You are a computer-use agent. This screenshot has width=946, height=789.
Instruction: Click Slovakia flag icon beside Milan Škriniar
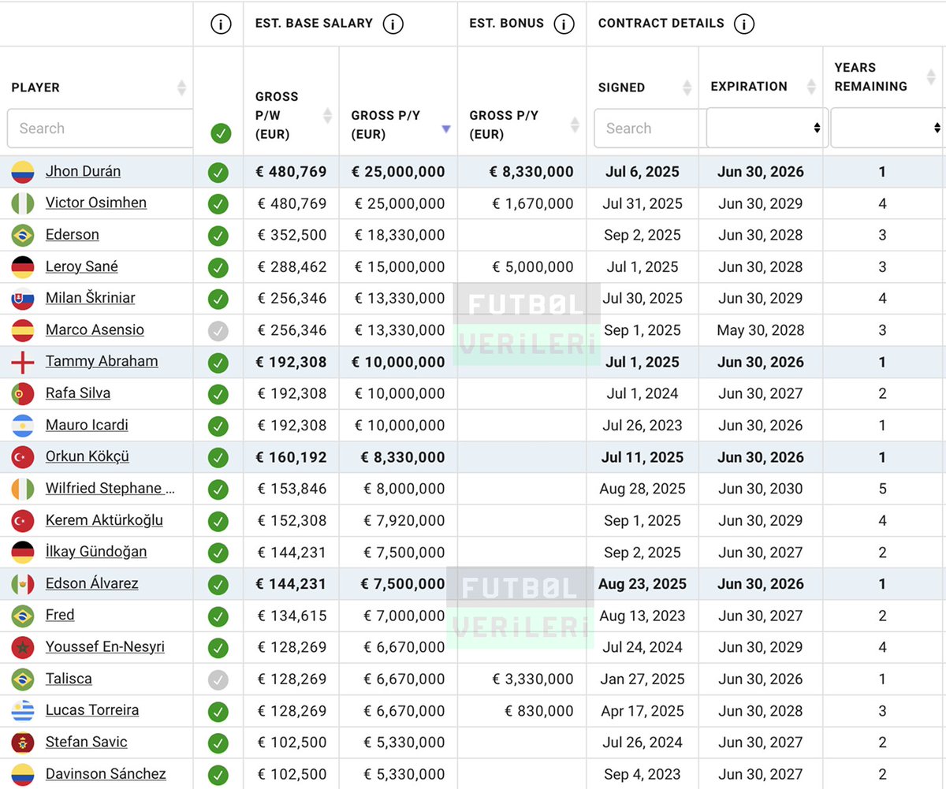click(23, 299)
